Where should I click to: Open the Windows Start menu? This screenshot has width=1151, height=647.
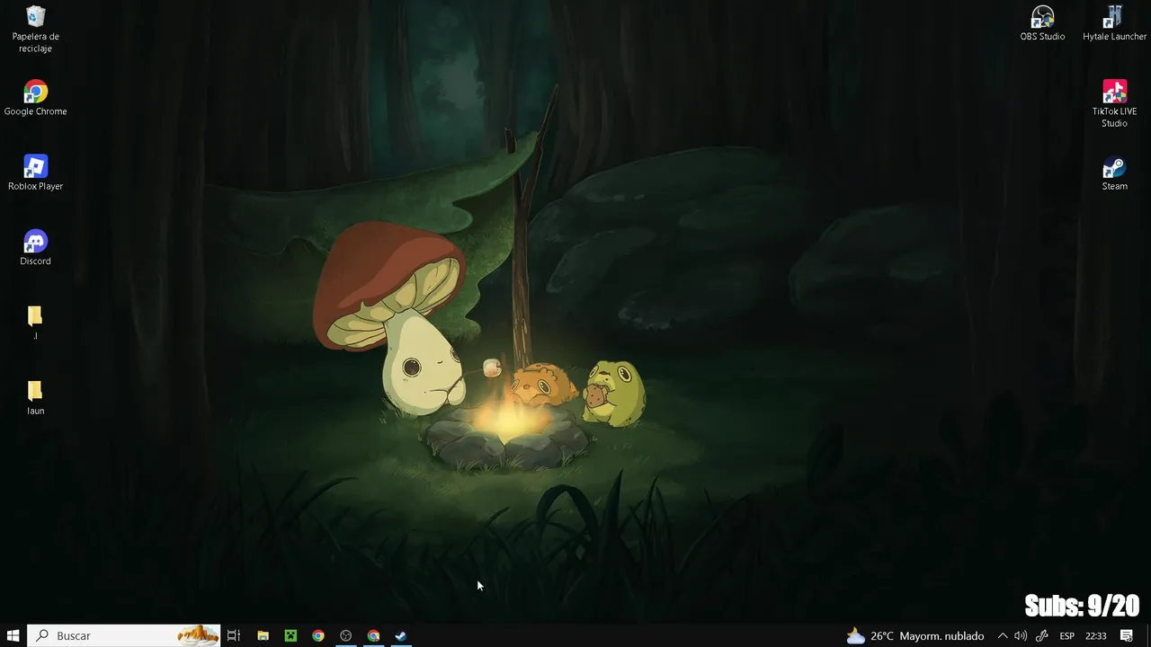13,635
